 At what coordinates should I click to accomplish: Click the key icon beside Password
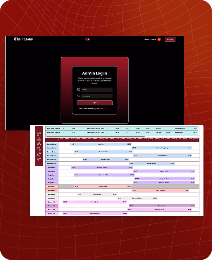click(x=78, y=96)
